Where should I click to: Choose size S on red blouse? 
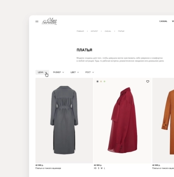(x=98, y=168)
